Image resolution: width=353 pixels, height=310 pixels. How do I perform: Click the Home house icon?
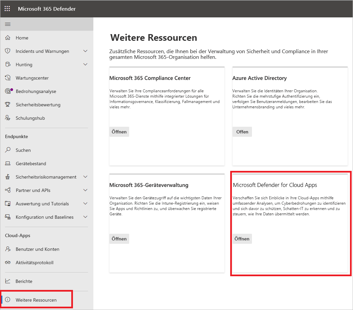8,37
